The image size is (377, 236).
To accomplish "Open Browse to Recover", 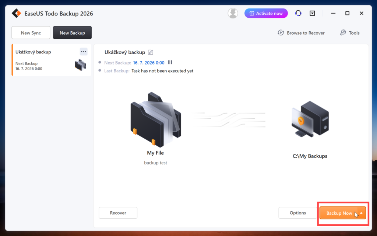I will [301, 33].
